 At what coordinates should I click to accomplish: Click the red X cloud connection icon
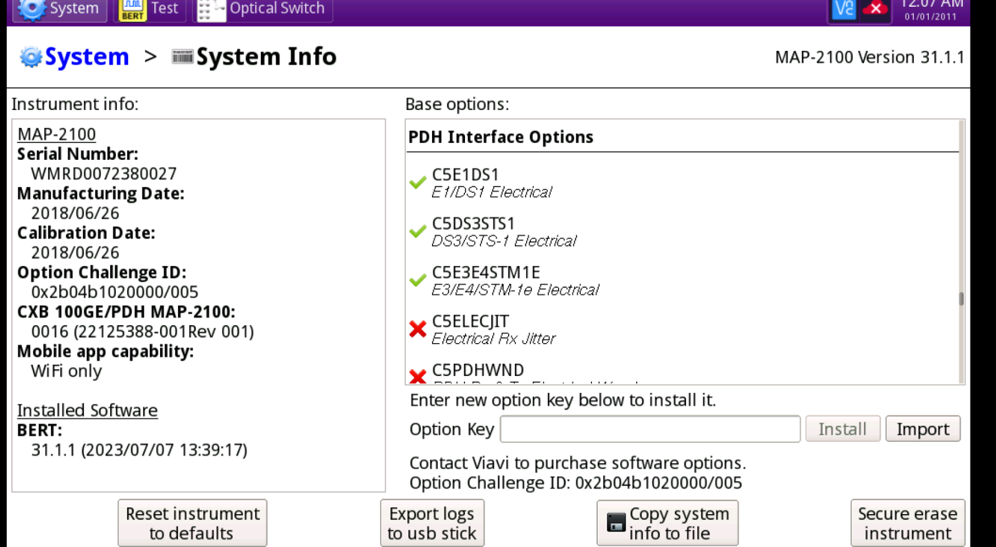point(875,9)
